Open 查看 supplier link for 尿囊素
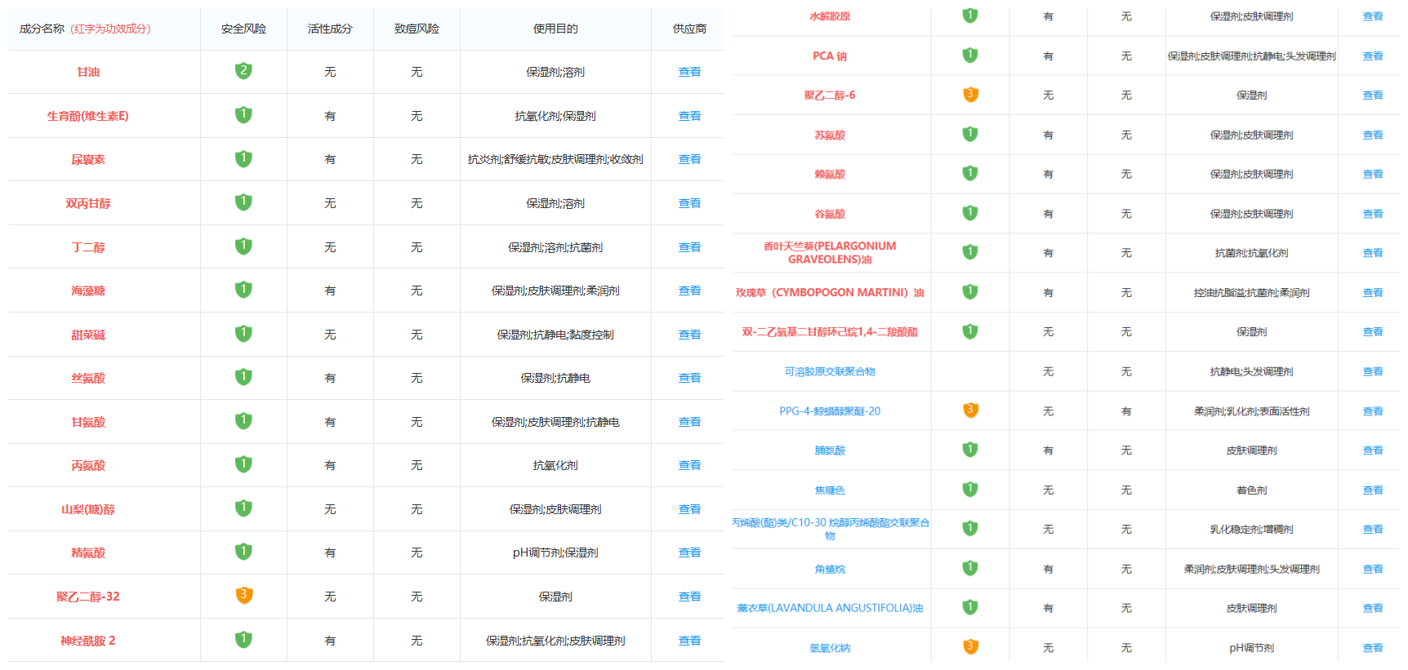The width and height of the screenshot is (1408, 670). click(x=689, y=159)
